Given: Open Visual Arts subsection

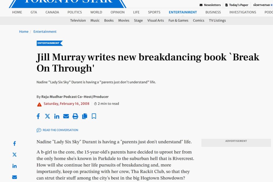Looking at the screenshot, I should point(156,21).
